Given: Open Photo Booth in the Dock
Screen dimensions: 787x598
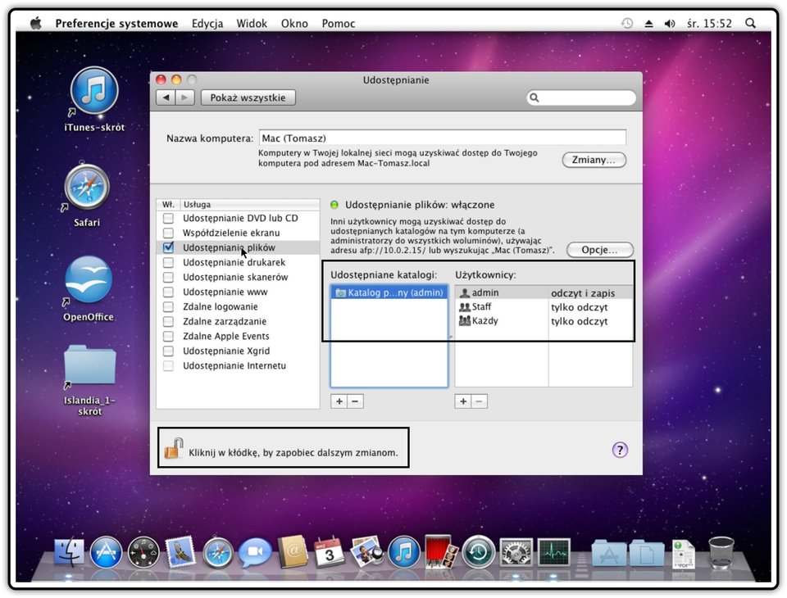Looking at the screenshot, I should [x=441, y=552].
